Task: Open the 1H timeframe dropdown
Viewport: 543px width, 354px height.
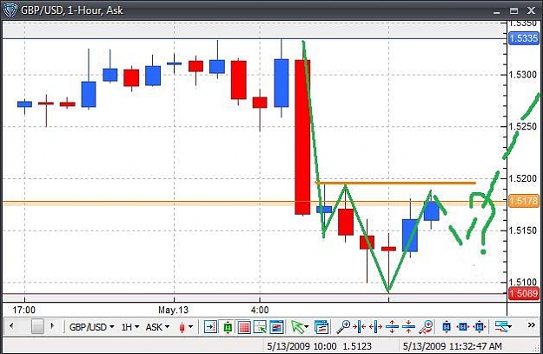Action: coord(130,327)
